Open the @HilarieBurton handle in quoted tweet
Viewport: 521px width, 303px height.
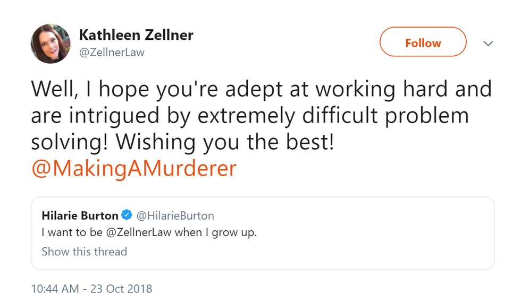tap(175, 215)
